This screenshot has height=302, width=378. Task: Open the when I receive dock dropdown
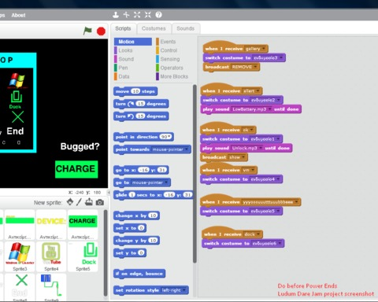[x=258, y=234]
